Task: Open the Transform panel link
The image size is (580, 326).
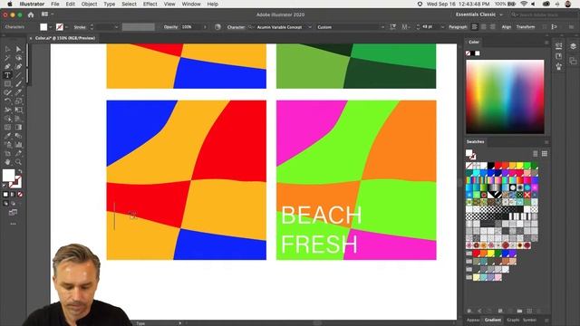Action: tap(526, 27)
